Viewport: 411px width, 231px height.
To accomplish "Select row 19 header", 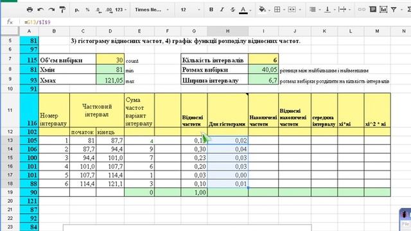I will (10, 193).
